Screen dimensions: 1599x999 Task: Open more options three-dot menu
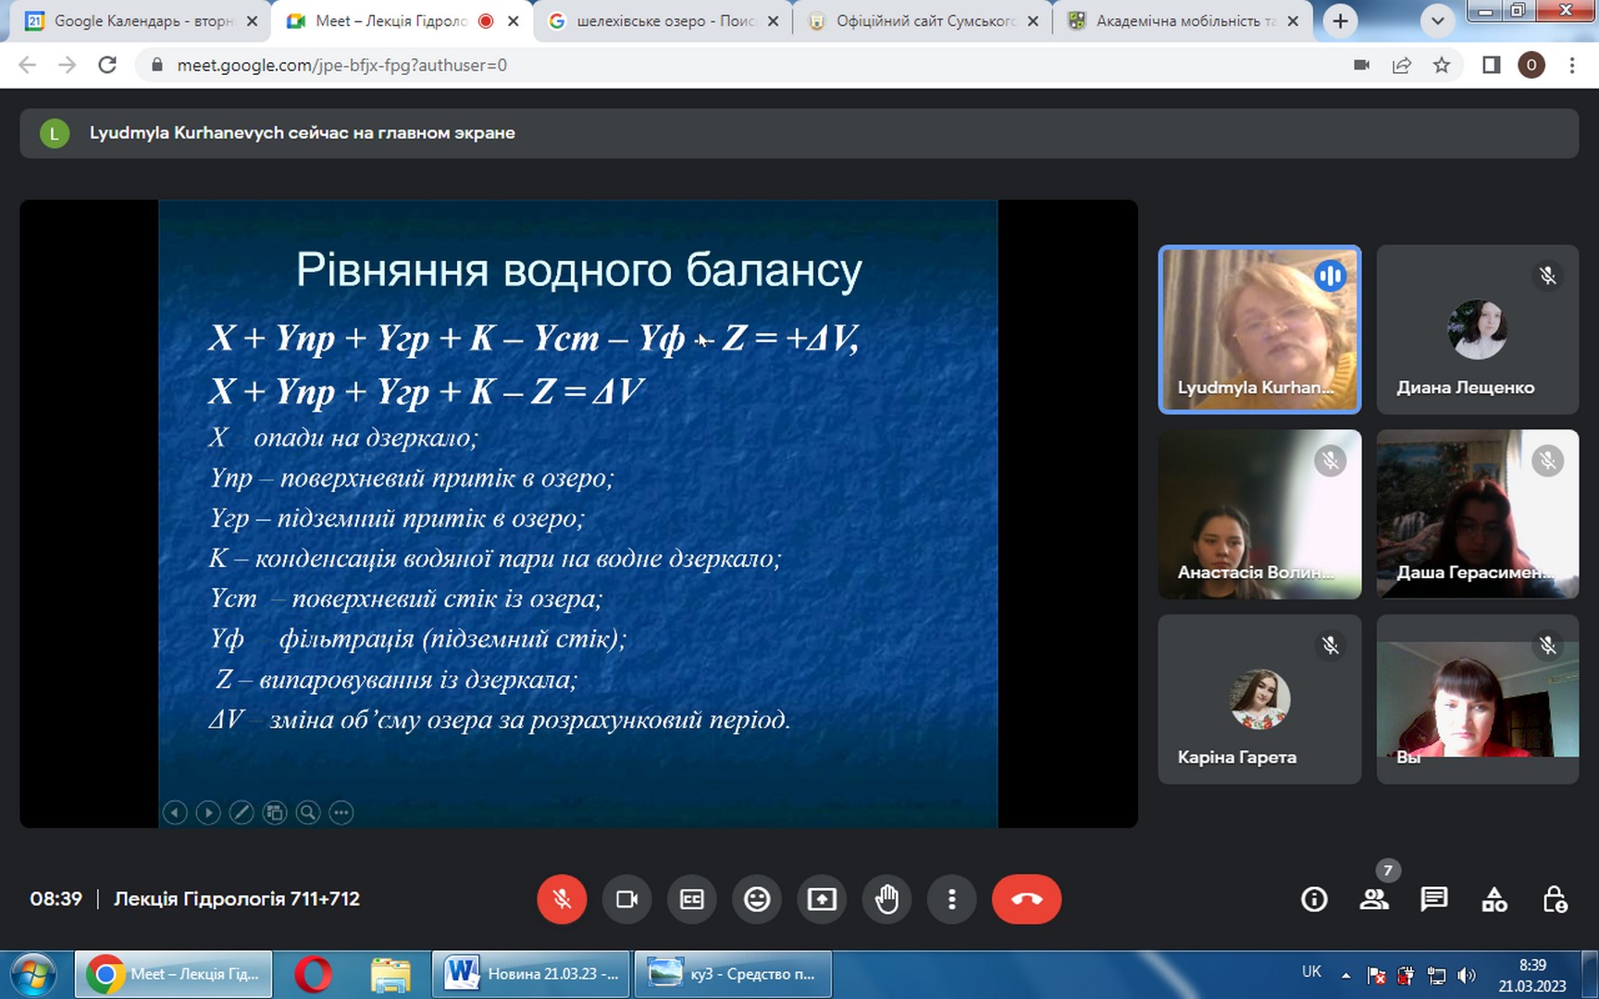(x=951, y=899)
